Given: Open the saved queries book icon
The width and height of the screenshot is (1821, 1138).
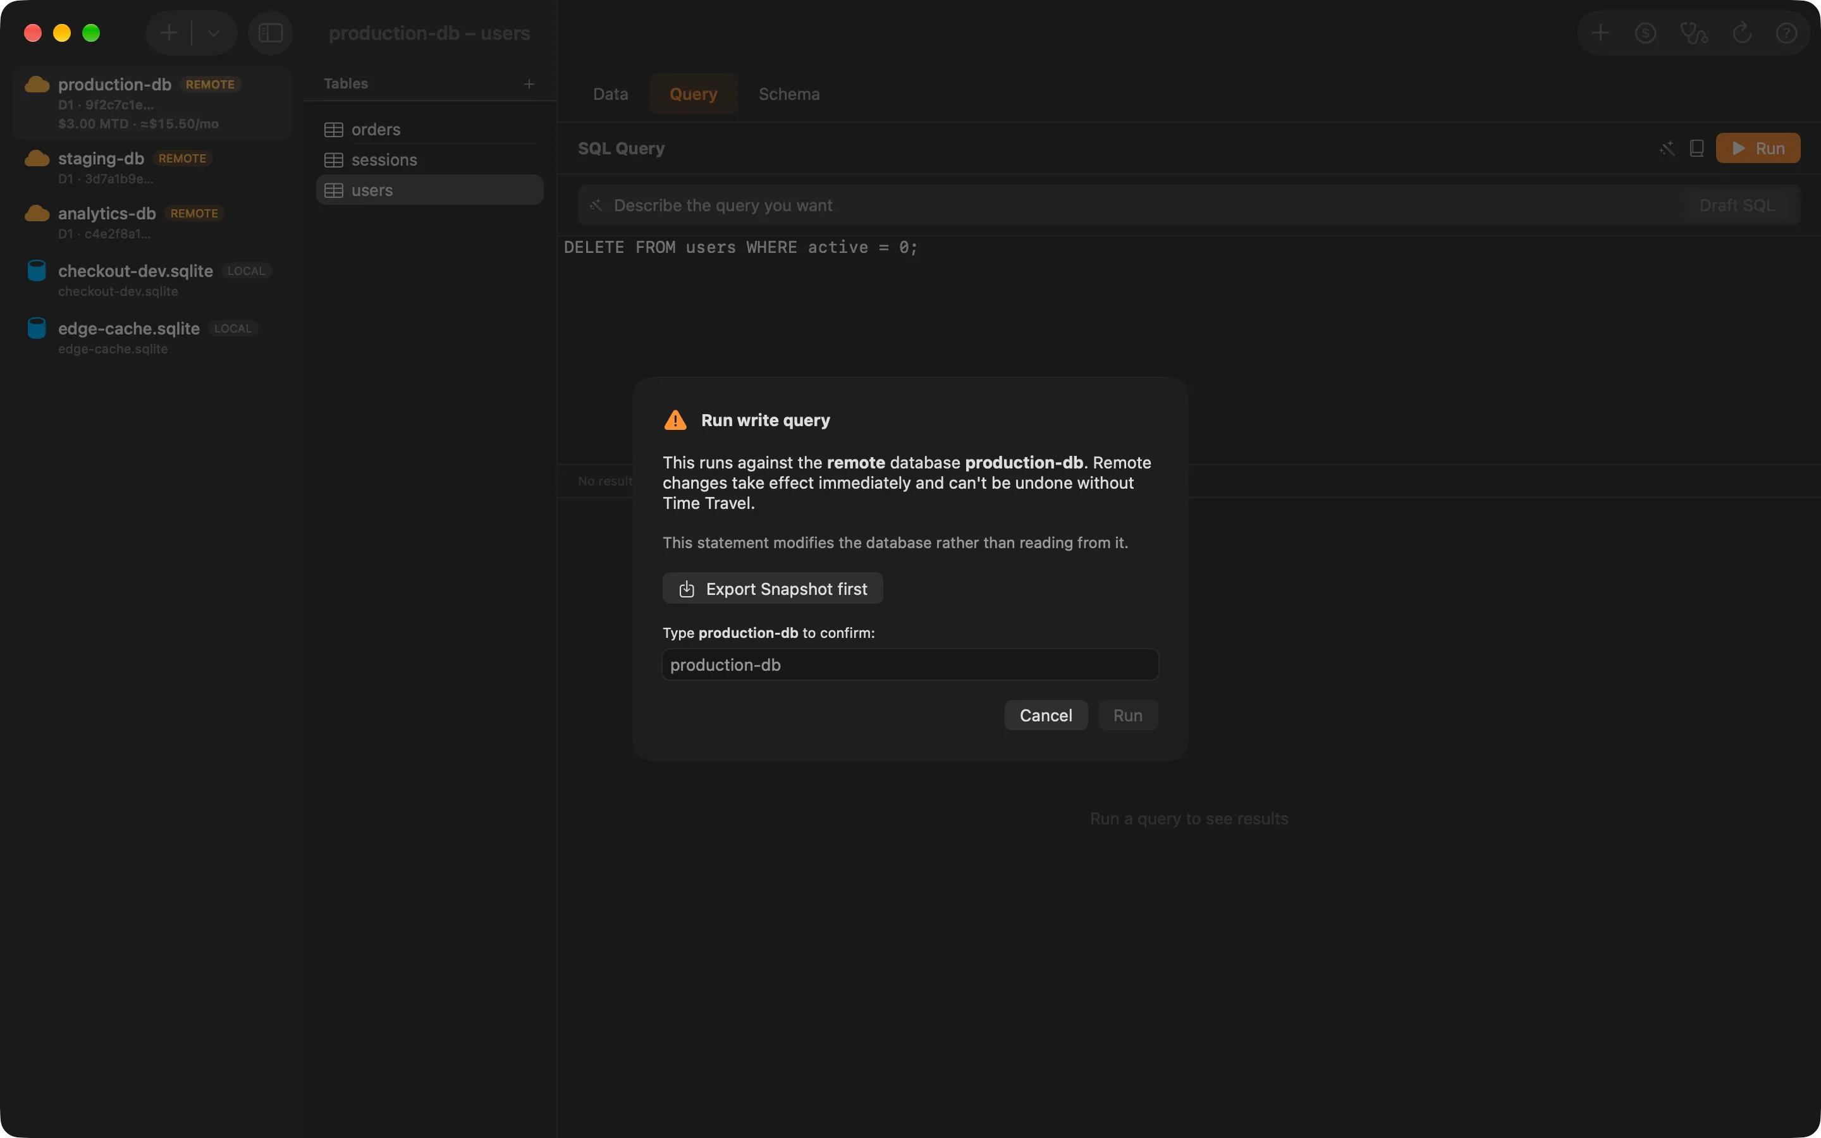Looking at the screenshot, I should tap(1697, 149).
